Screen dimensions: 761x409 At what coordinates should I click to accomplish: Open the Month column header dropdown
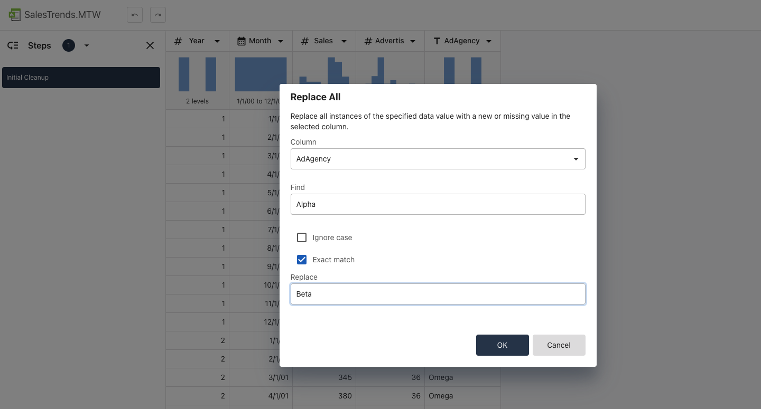(281, 41)
